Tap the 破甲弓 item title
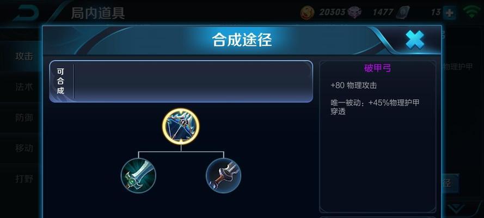This screenshot has height=218, width=484. pos(377,68)
